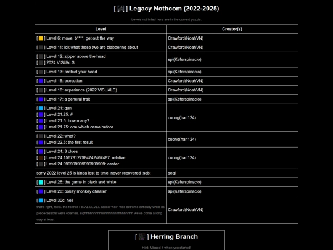Image resolution: width=333 pixels, height=250 pixels.
Task: Open Level 22: what?
Action: coord(61,136)
